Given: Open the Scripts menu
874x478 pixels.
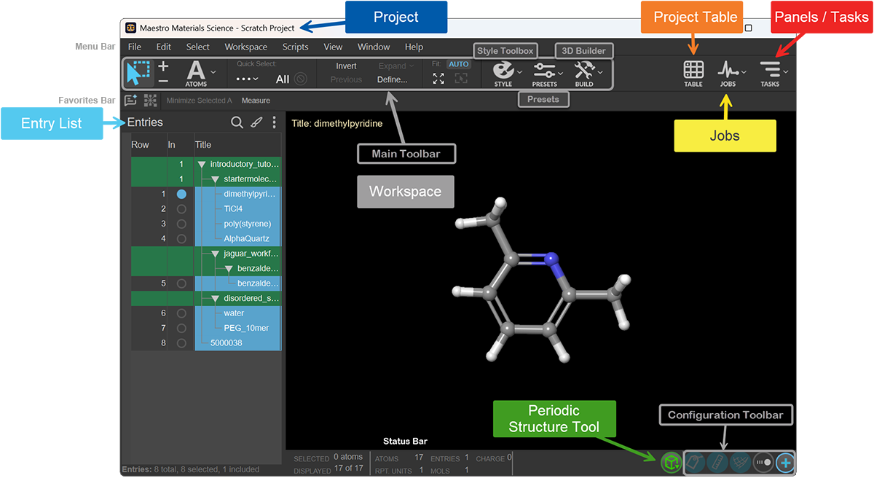Looking at the screenshot, I should click(296, 47).
